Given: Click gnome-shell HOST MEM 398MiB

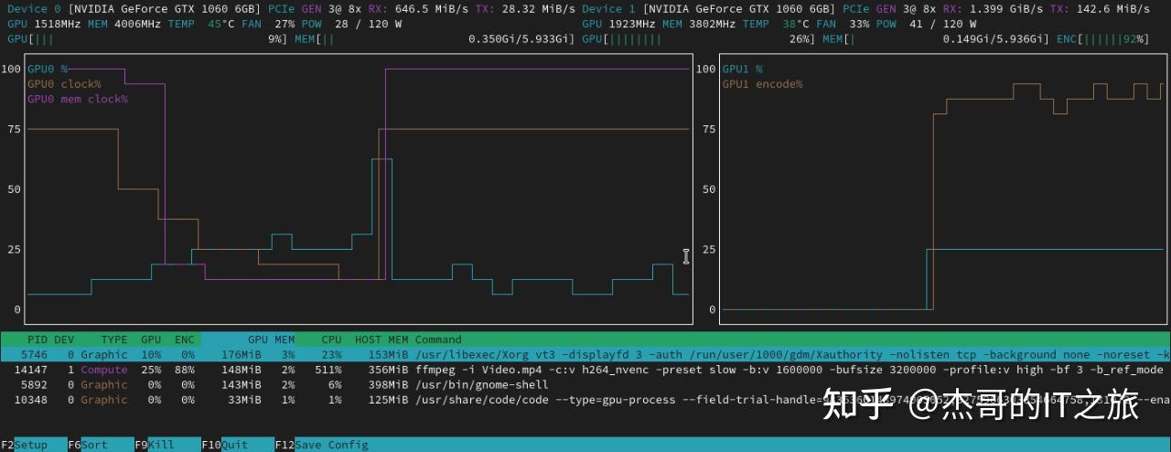Looking at the screenshot, I should coord(388,385).
